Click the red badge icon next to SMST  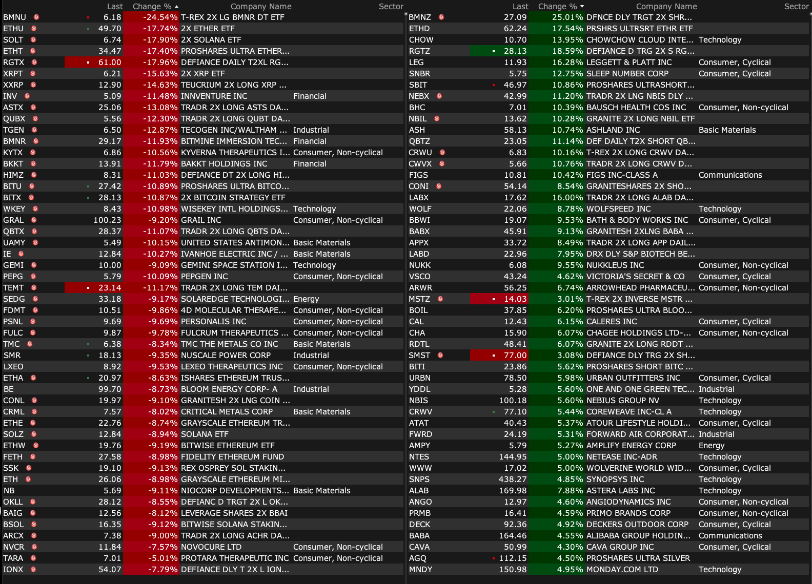click(x=440, y=356)
